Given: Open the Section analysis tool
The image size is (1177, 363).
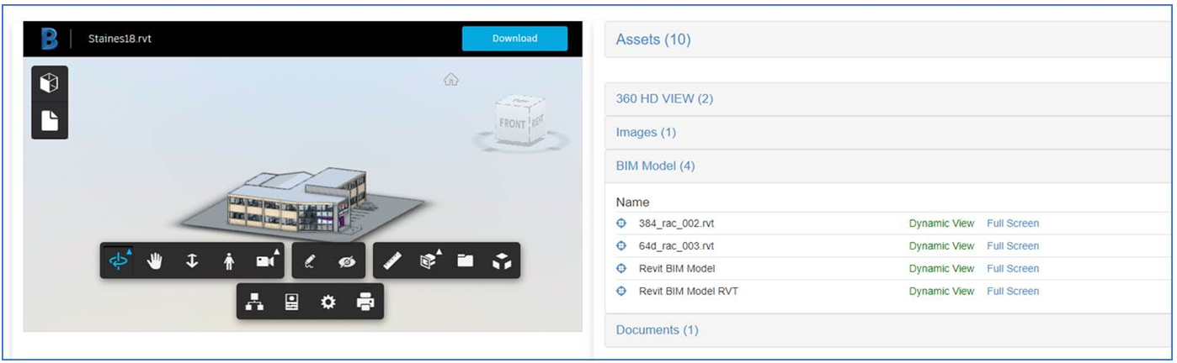Looking at the screenshot, I should coord(429,261).
